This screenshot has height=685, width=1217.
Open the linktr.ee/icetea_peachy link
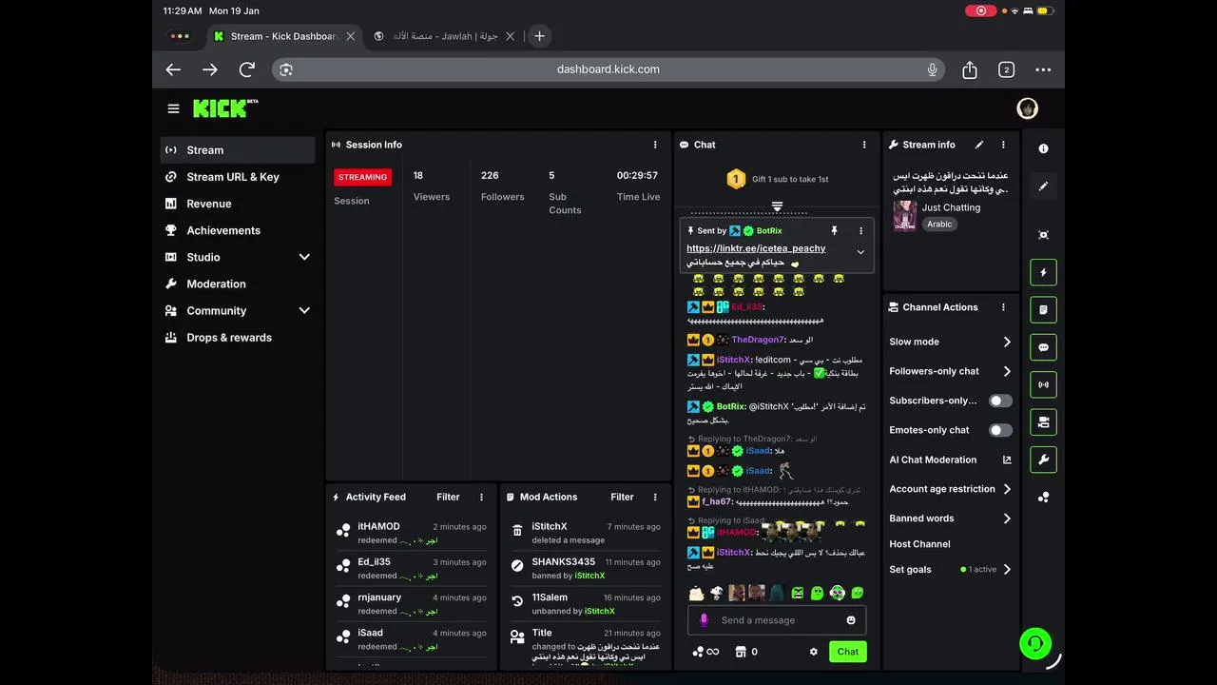pyautogui.click(x=756, y=248)
